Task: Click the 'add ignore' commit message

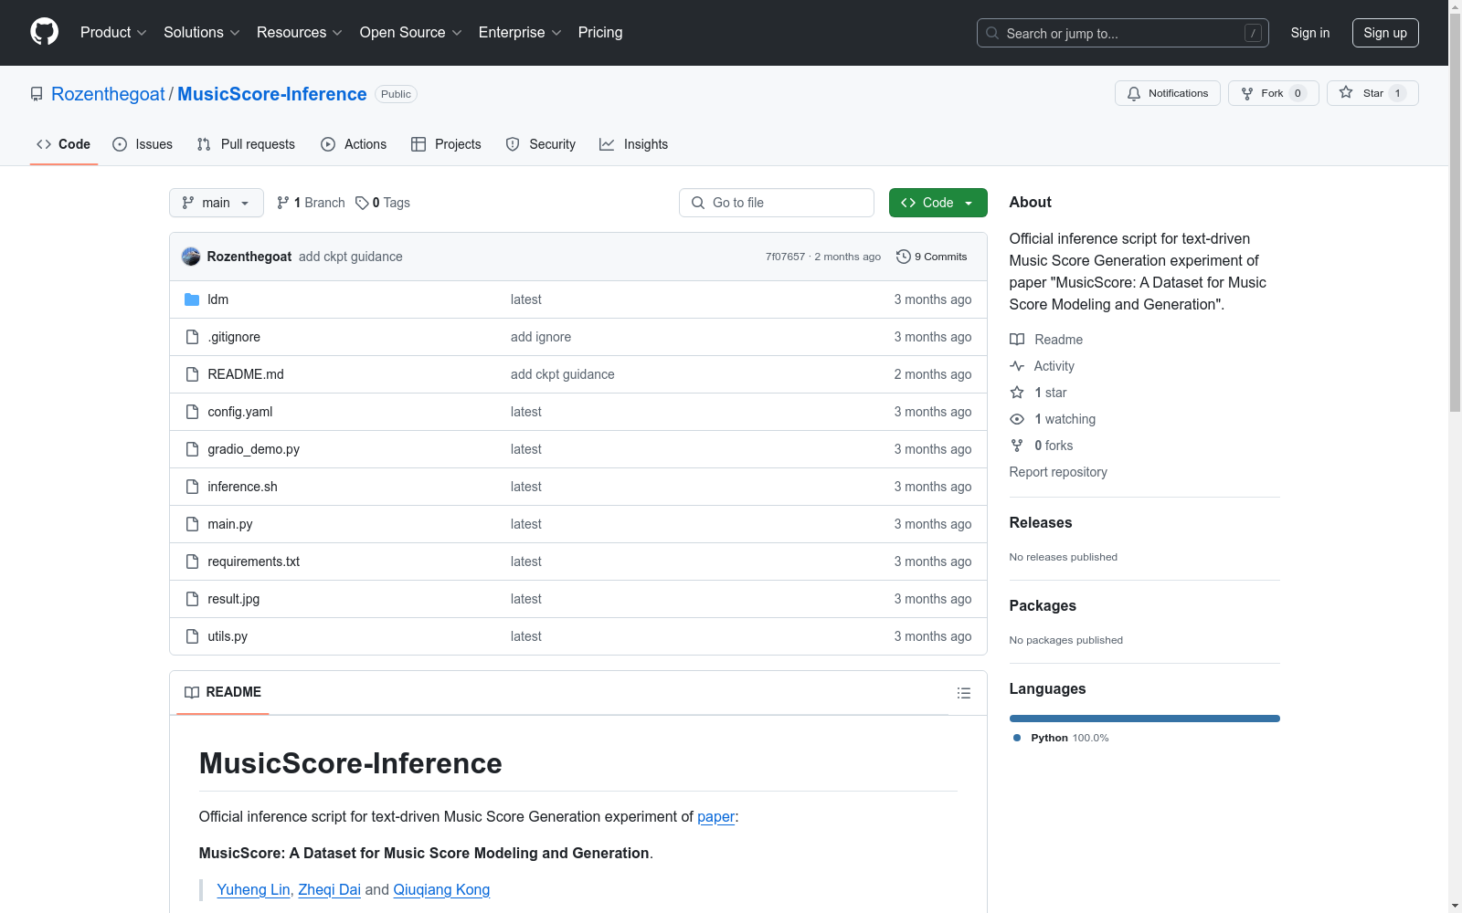Action: point(541,337)
